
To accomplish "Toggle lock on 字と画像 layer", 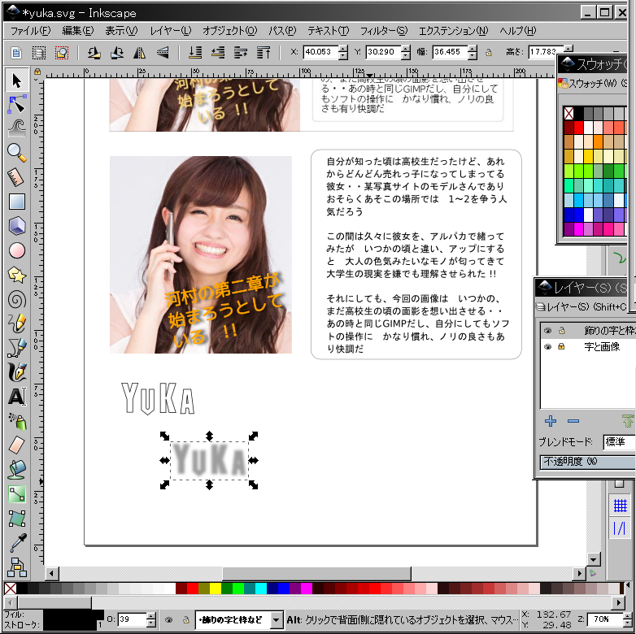I will [x=561, y=346].
